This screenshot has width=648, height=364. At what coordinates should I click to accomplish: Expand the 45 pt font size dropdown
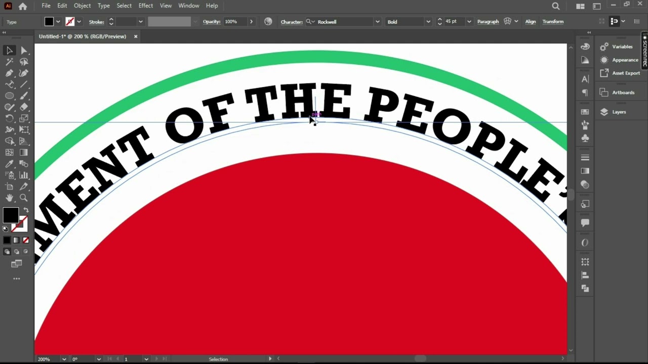click(x=469, y=22)
